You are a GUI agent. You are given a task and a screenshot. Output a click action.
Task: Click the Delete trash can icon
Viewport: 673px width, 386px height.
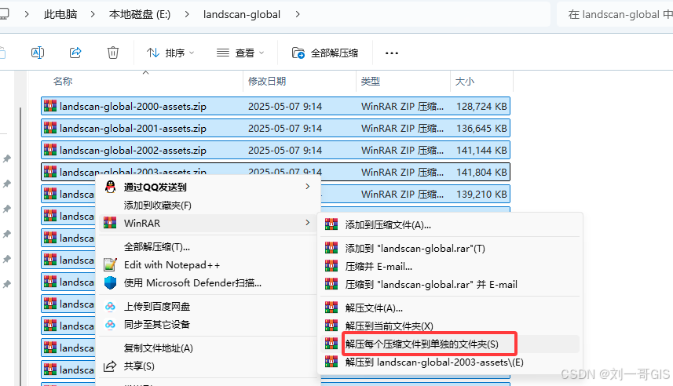coord(113,53)
